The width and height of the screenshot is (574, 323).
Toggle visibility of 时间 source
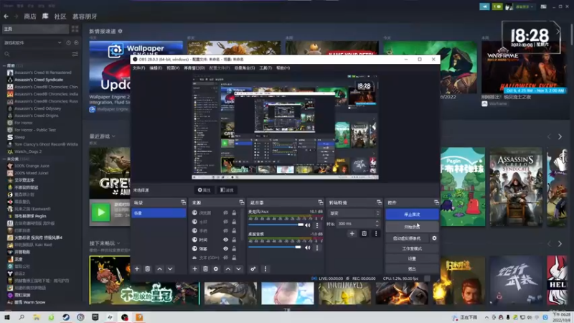(x=225, y=240)
